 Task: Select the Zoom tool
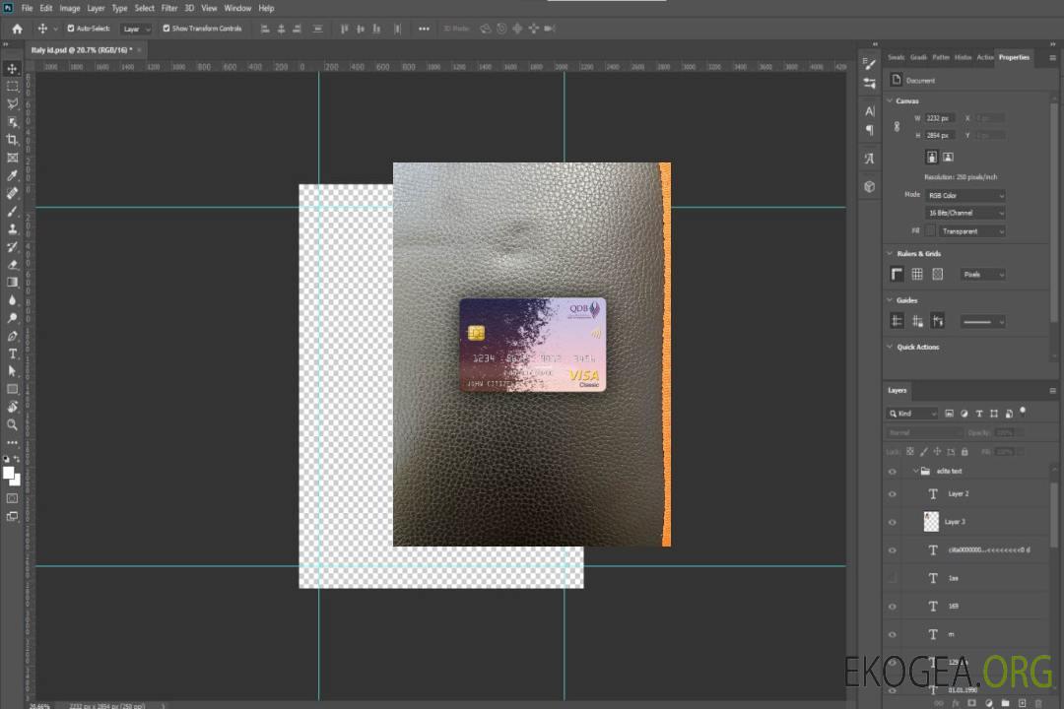click(x=13, y=424)
